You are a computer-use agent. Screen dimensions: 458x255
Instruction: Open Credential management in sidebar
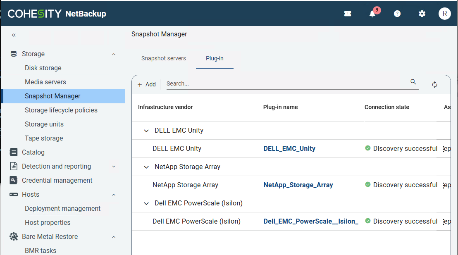pyautogui.click(x=57, y=180)
